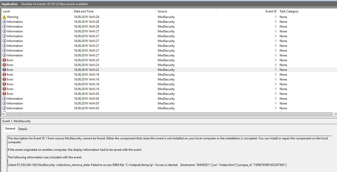This screenshot has width=337, height=172.
Task: Select the General tab
Action: pos(10,128)
